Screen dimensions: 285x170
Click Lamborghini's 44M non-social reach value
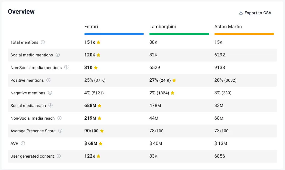[154, 118]
